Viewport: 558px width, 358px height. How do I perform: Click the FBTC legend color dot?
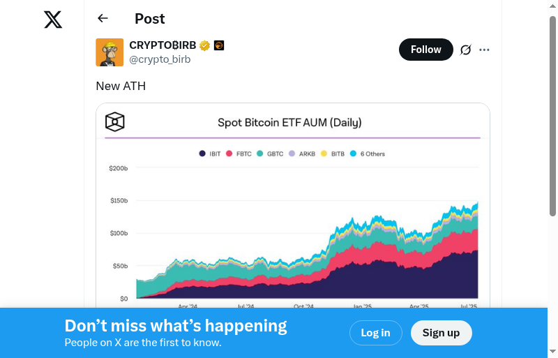(x=229, y=154)
